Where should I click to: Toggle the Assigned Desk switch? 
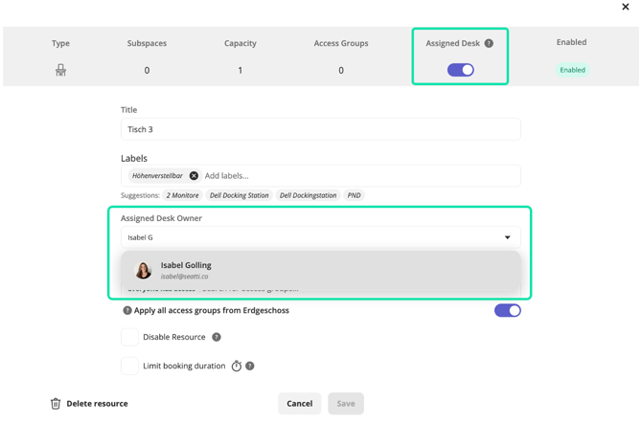point(460,70)
